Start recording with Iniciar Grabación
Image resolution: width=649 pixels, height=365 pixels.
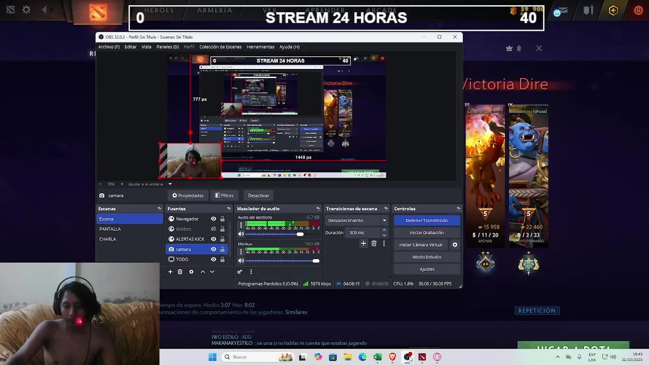tap(426, 233)
